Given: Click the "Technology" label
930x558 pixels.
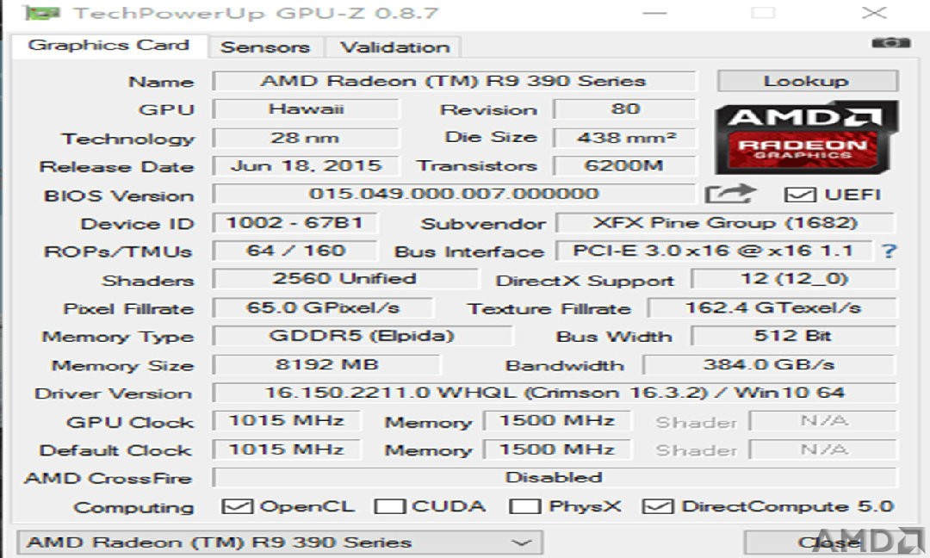Looking at the screenshot, I should tap(127, 139).
